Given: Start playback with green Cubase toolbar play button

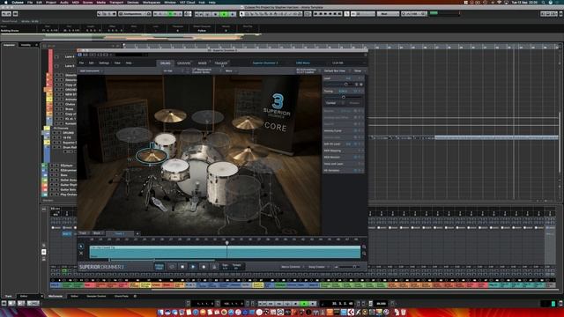Looking at the screenshot, I should (224, 14).
